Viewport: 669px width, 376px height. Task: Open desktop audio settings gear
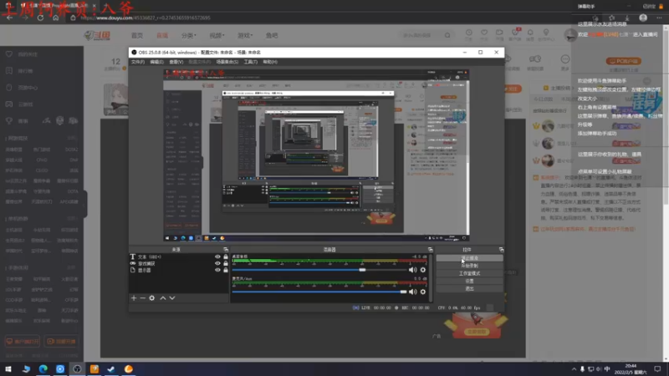(x=423, y=270)
